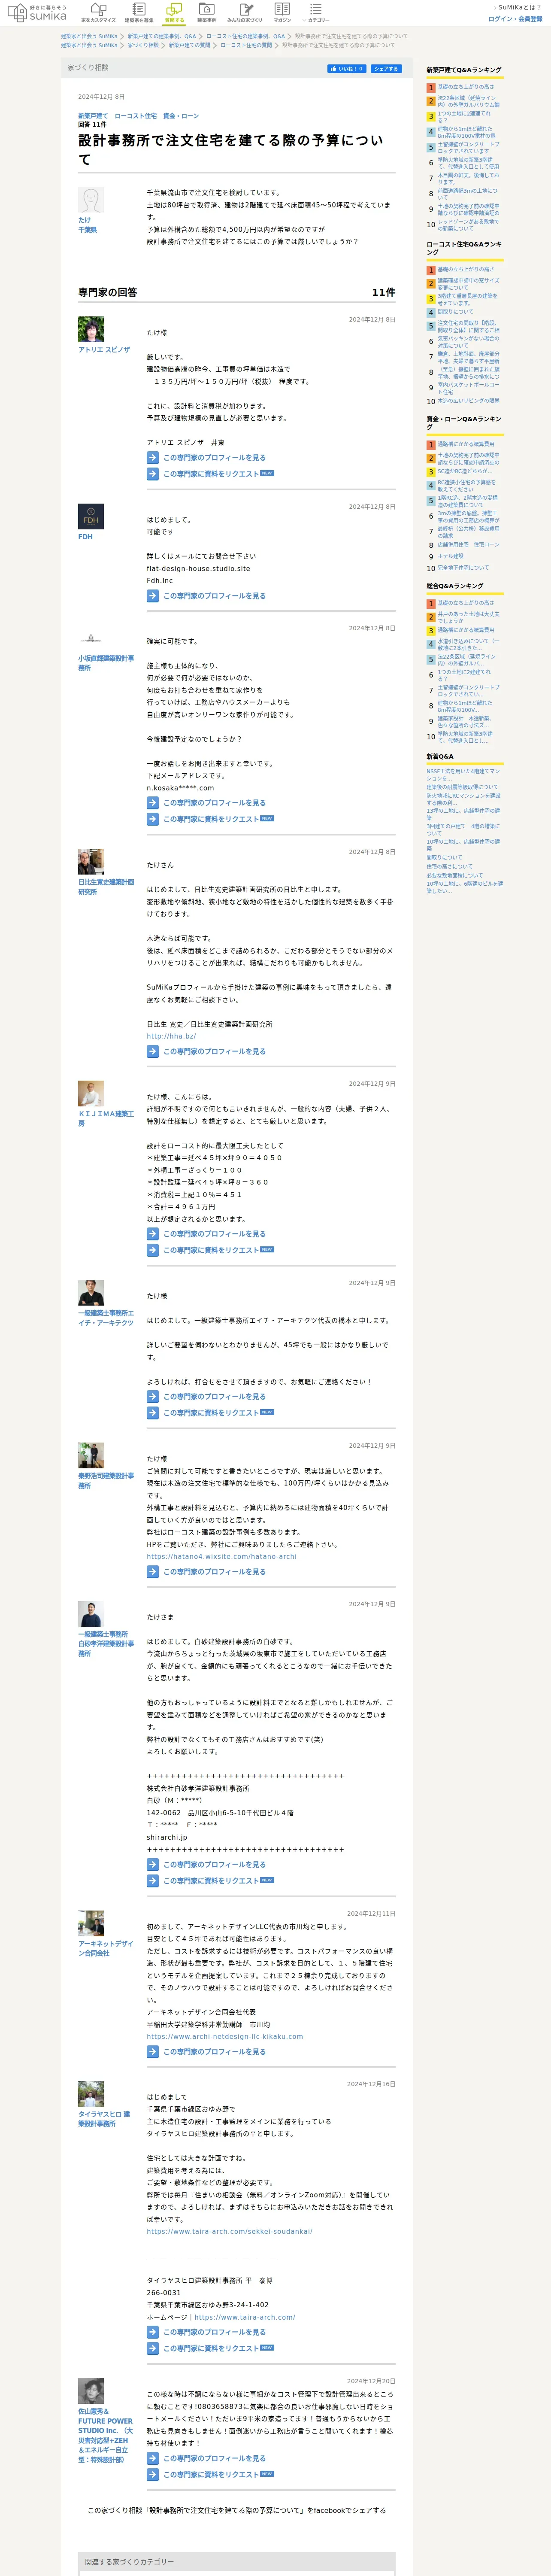Open アトリエ スピノザ avatar thumbnail
Screen dimensions: 551x2576
pyautogui.click(x=91, y=329)
